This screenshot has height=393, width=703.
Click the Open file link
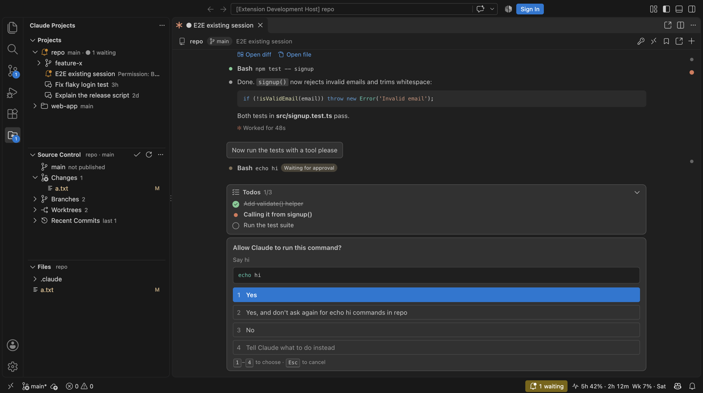294,55
